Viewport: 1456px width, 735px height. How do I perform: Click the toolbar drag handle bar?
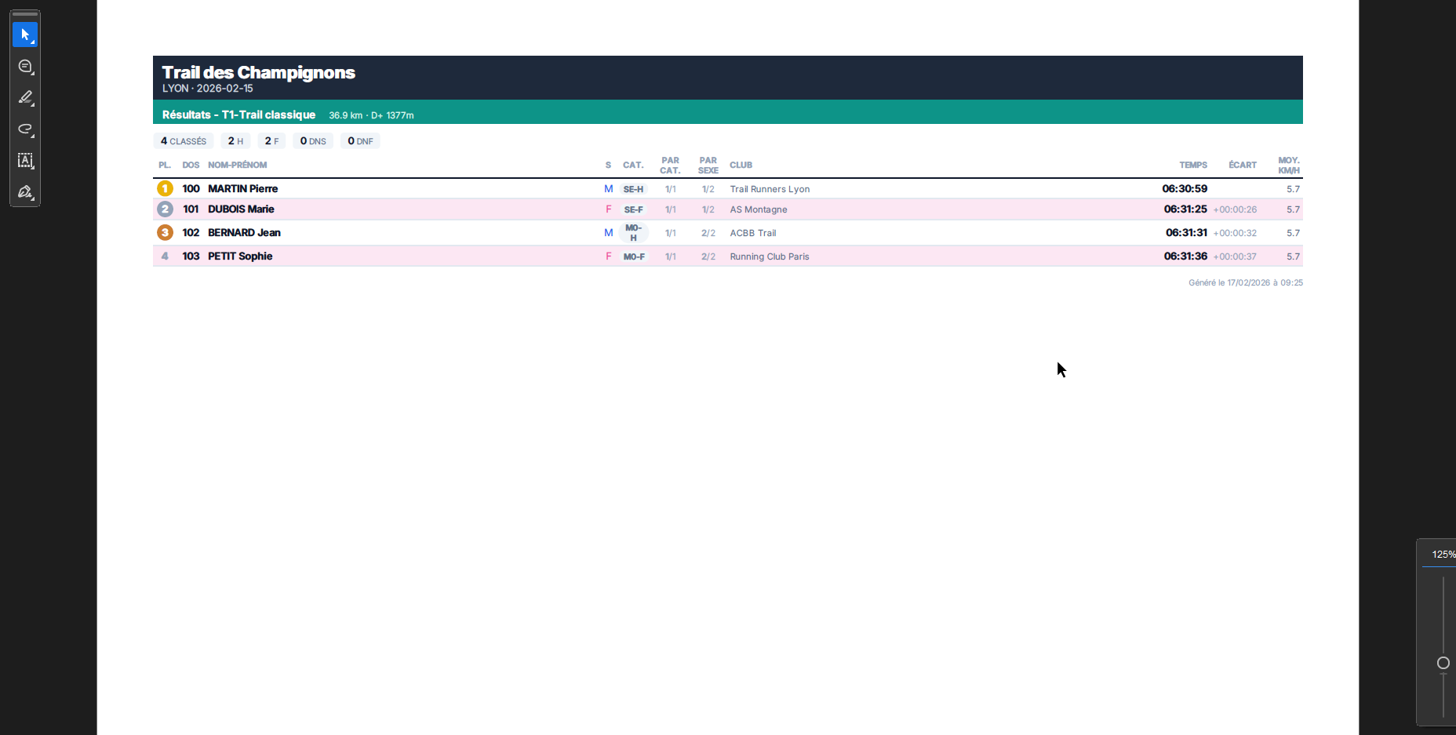coord(25,14)
